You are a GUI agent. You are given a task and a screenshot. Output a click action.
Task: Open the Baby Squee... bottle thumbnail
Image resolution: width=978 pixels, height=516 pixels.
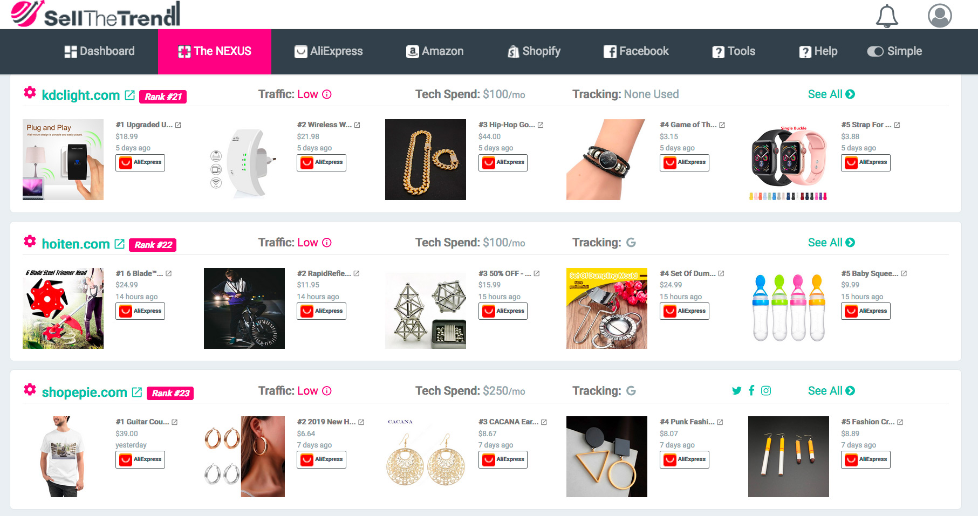point(789,308)
